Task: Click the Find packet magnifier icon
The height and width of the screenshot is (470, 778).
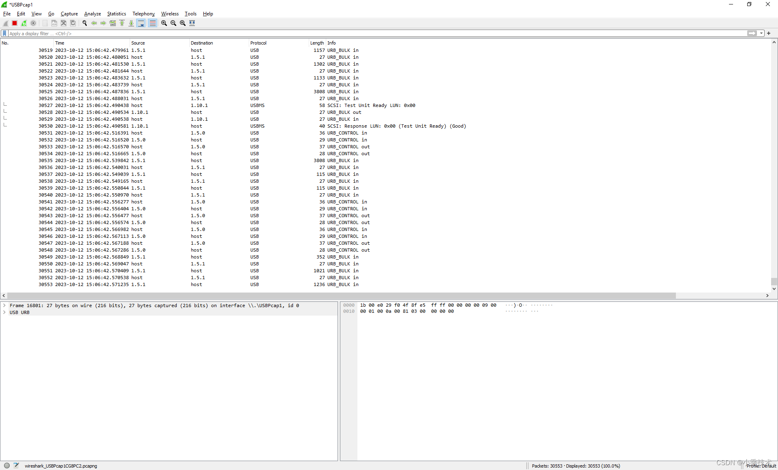Action: tap(85, 23)
